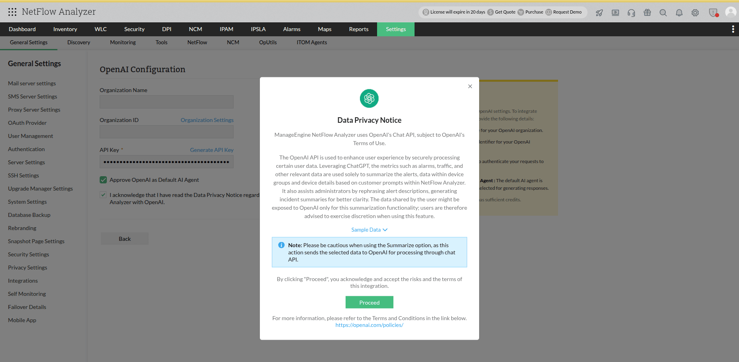Click the gear settings icon in header
Image resolution: width=739 pixels, height=362 pixels.
coord(695,13)
